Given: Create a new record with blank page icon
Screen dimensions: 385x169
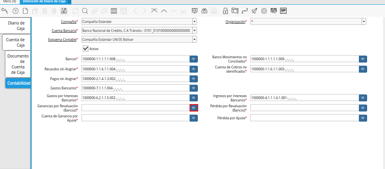Looking at the screenshot, I should click(25, 11).
